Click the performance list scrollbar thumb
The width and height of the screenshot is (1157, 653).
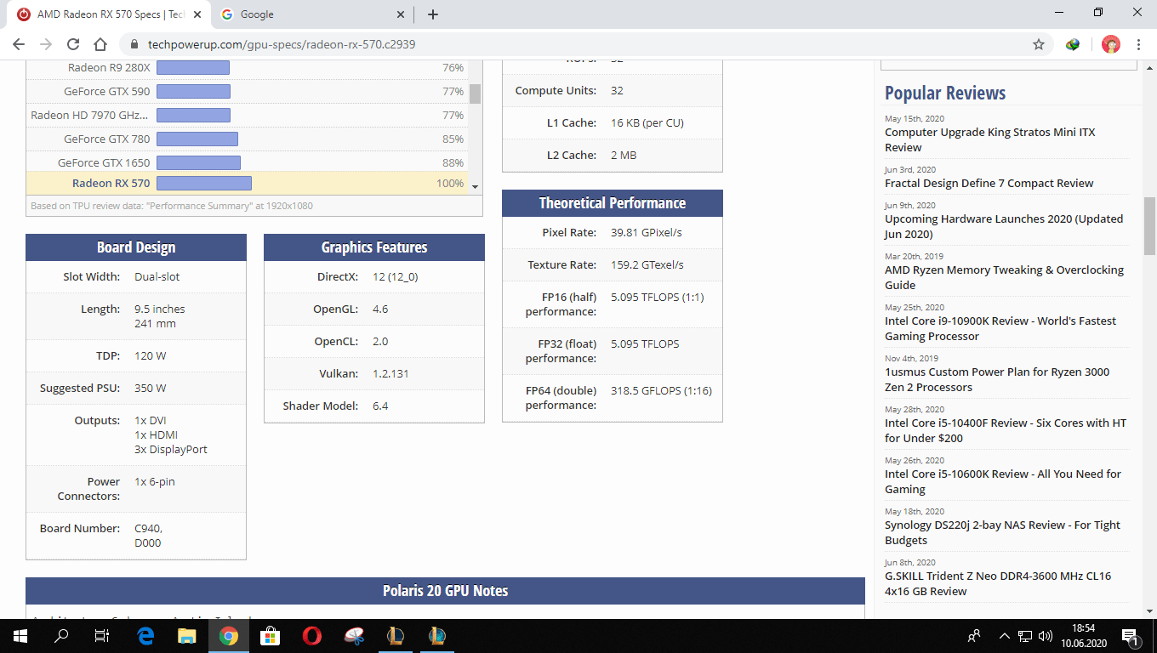[476, 94]
